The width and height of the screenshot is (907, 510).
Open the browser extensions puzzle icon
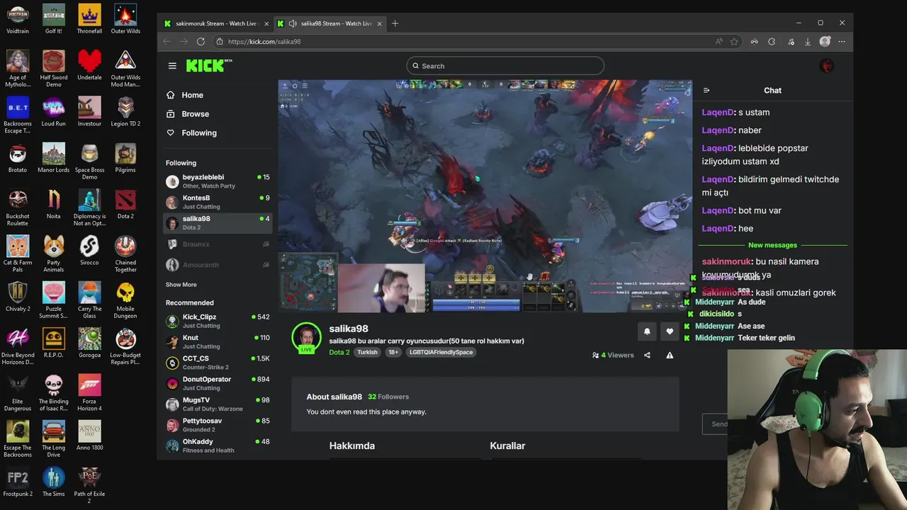(772, 42)
